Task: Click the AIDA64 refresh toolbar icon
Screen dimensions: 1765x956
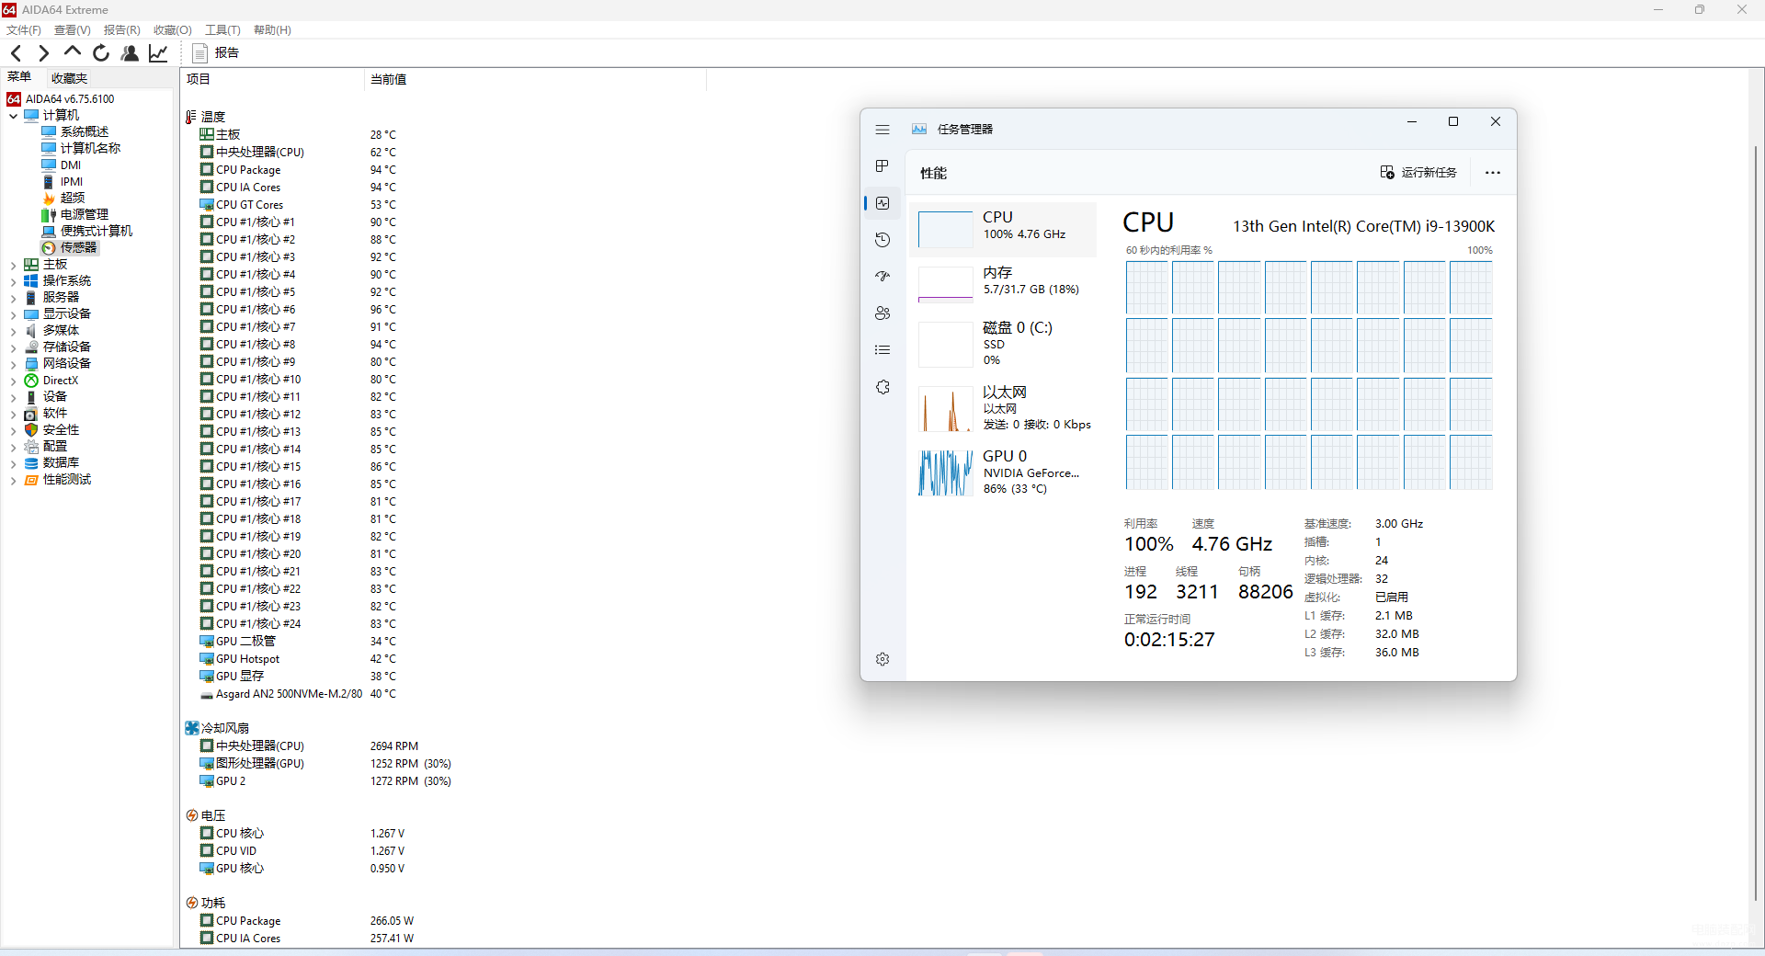Action: 101,53
